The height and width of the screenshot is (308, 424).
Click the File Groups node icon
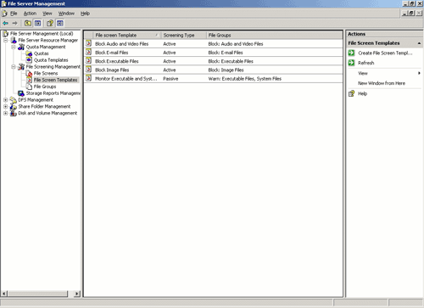pos(29,87)
